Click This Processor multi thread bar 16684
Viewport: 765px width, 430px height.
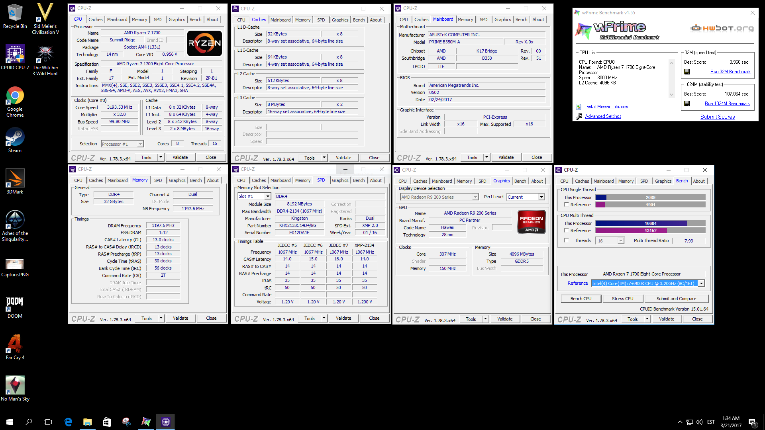tap(650, 223)
